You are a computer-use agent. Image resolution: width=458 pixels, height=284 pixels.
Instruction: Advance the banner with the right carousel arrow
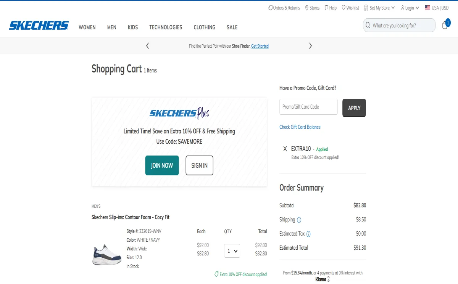tap(310, 45)
